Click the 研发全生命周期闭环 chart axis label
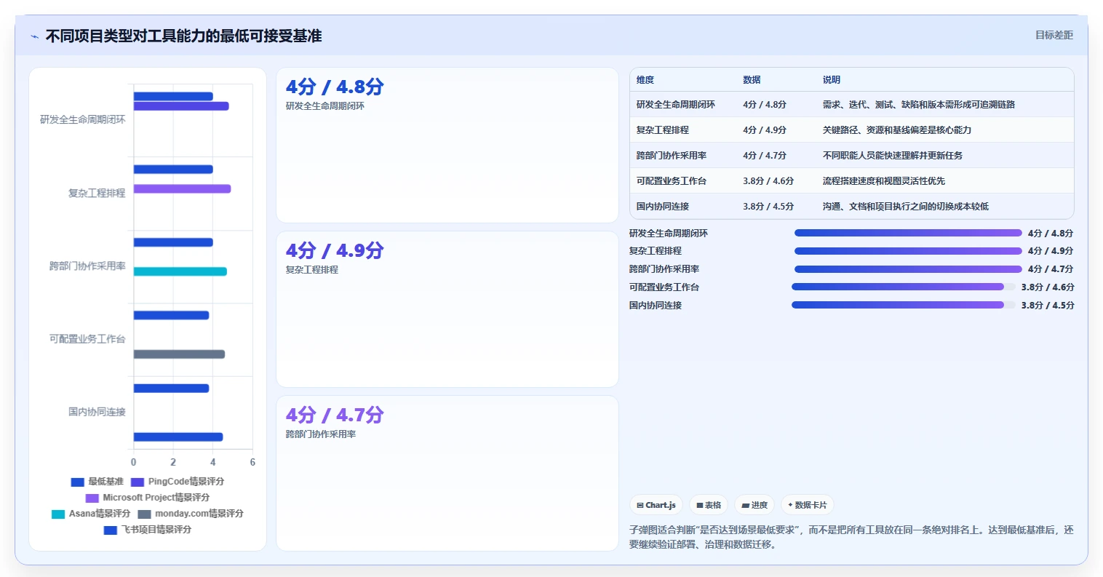Screen dimensions: 1103x577 pos(83,120)
